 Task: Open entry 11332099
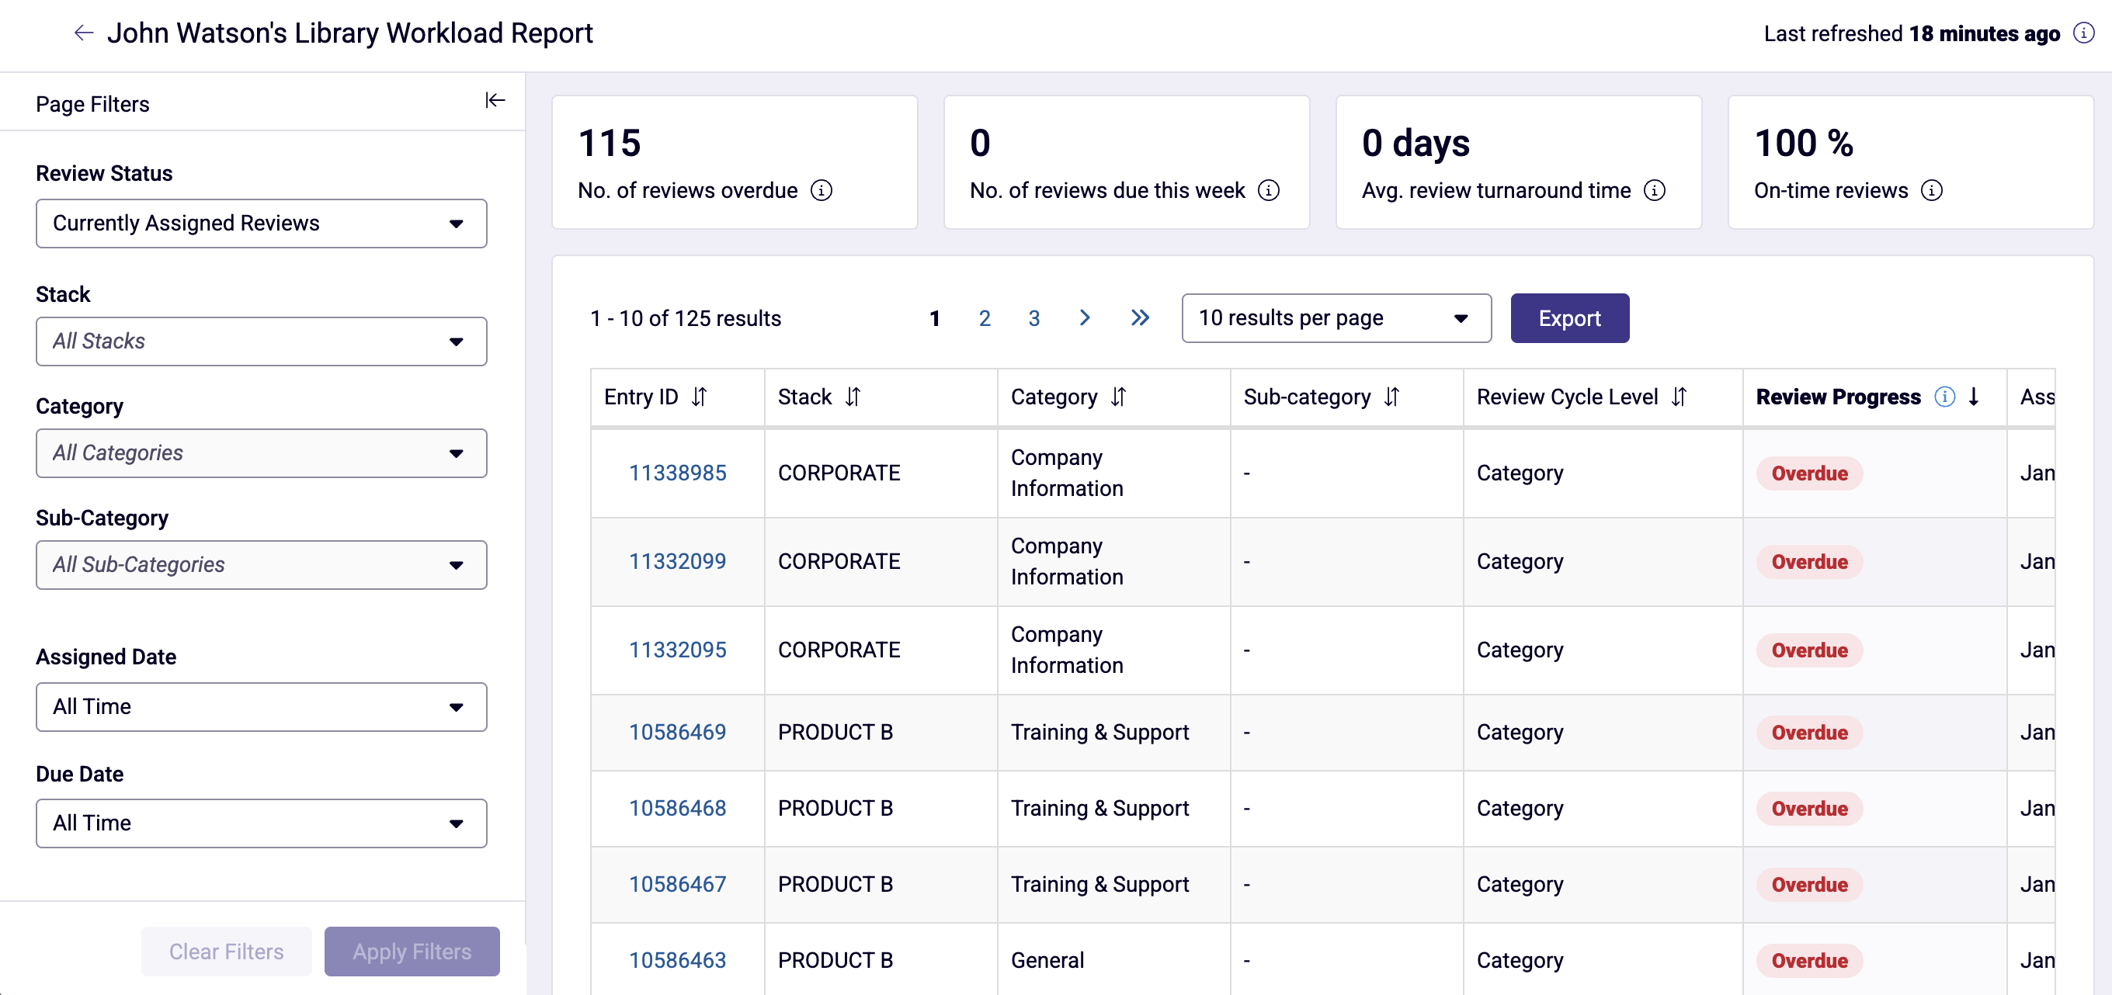(677, 561)
